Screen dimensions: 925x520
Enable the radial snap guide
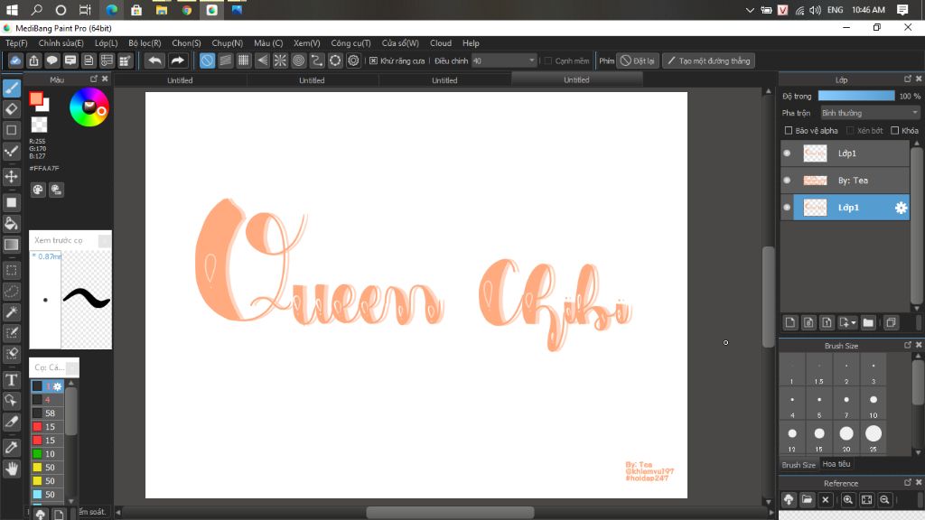tap(280, 60)
